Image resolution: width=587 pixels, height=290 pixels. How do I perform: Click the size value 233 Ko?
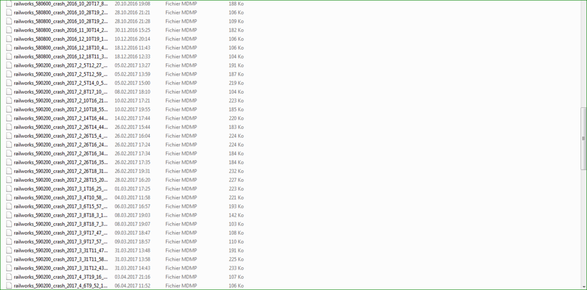tap(236, 268)
